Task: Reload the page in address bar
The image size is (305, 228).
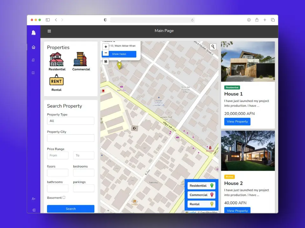Action: click(192, 20)
